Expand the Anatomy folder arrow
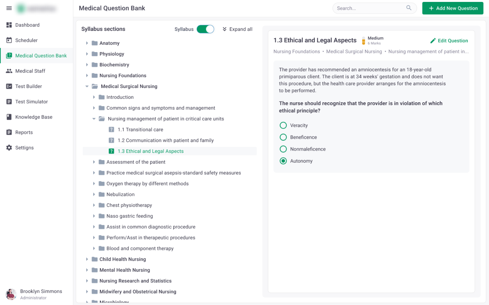489x305 pixels. click(87, 43)
